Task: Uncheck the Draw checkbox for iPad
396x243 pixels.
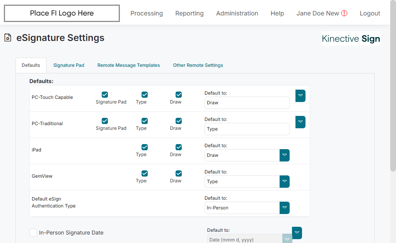Action: [179, 147]
